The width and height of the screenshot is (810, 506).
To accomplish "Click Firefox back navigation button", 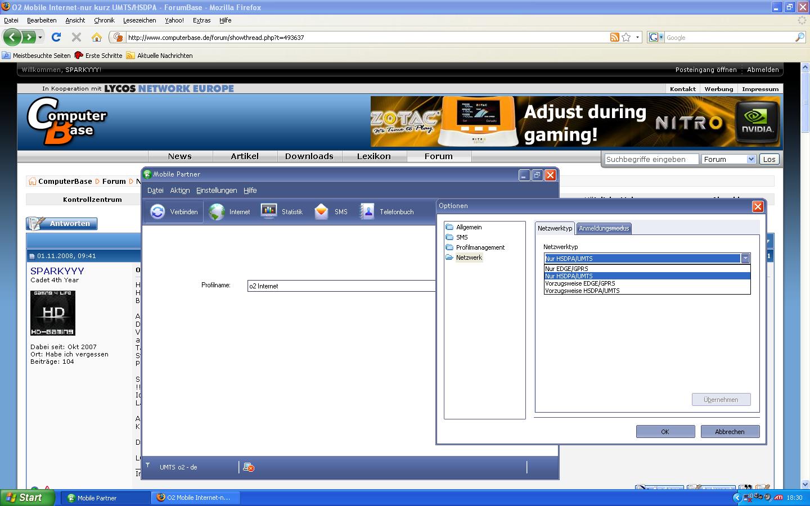I will point(12,37).
